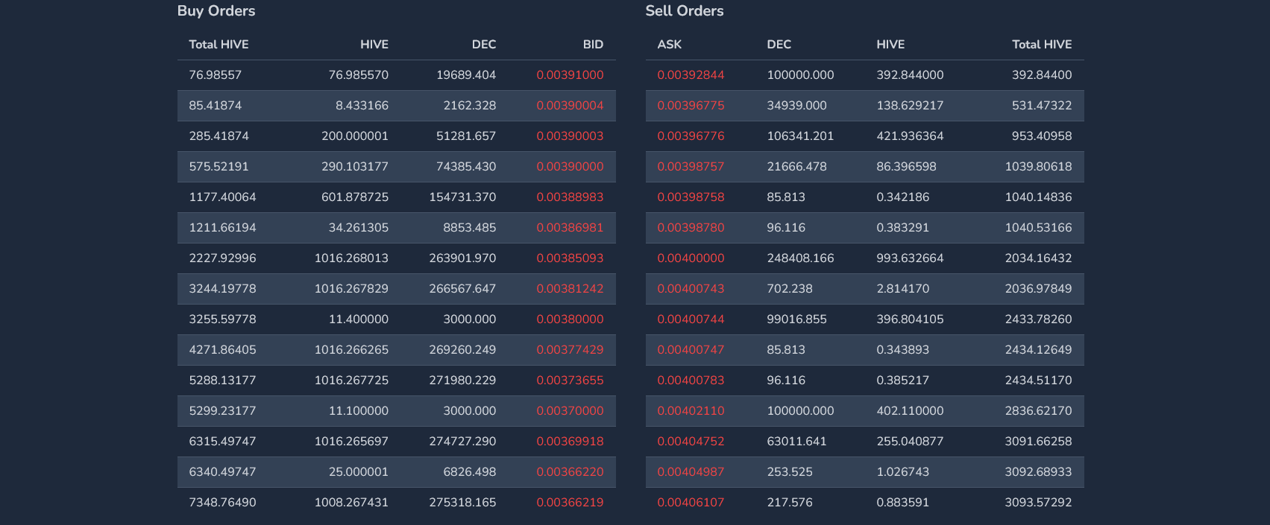Select bid price 0.00366220
The height and width of the screenshot is (525, 1270).
tap(570, 472)
